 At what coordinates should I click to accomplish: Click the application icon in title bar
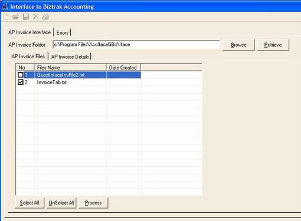(5, 6)
